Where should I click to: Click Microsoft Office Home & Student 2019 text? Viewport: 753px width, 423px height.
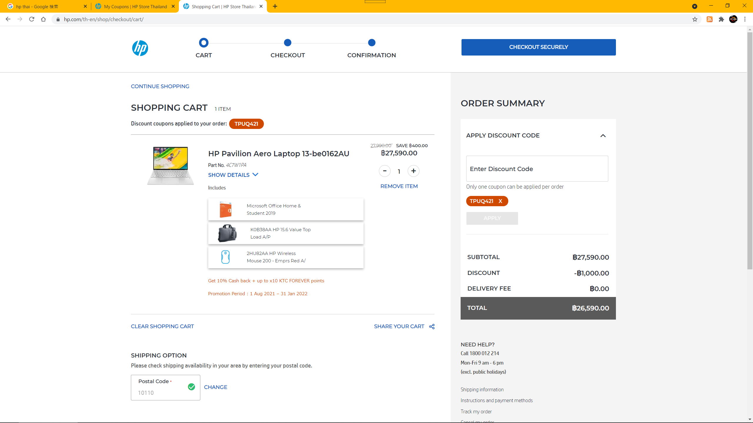274,209
